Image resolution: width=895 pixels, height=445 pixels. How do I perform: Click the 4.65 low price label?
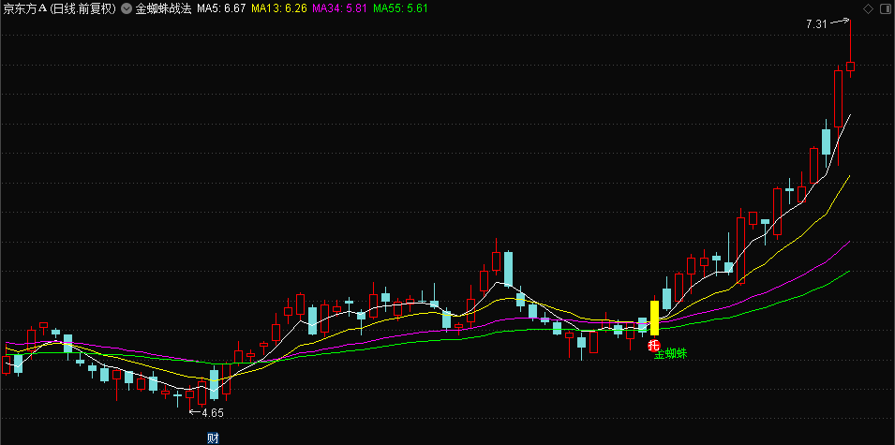pos(213,413)
